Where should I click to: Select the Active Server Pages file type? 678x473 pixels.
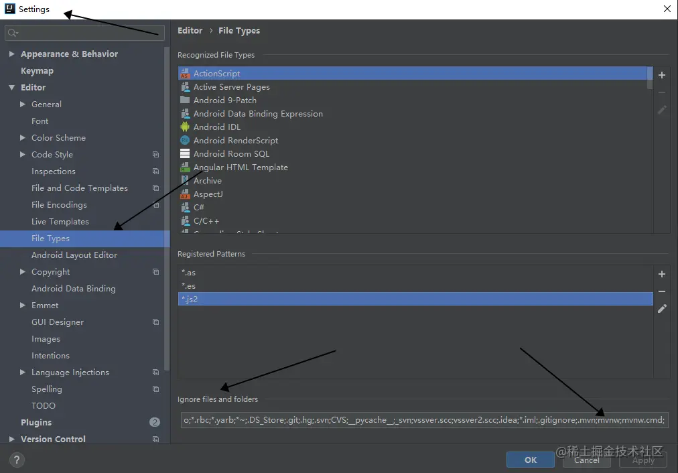(x=231, y=87)
